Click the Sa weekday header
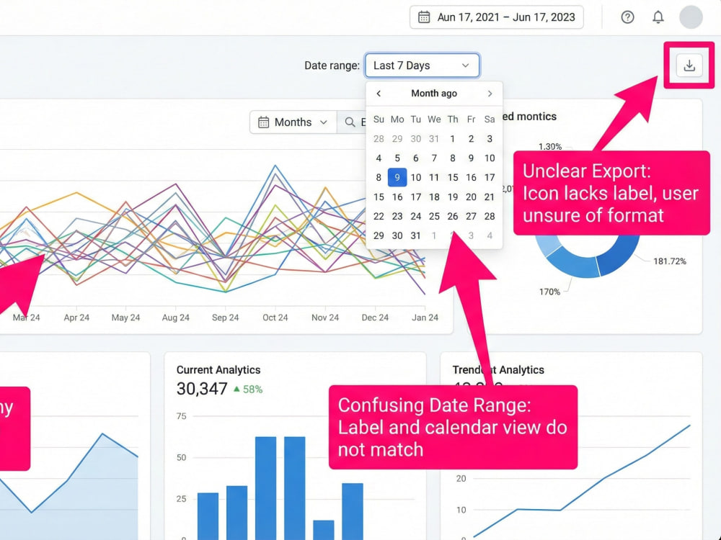Screen dimensions: 721x540 pos(490,120)
